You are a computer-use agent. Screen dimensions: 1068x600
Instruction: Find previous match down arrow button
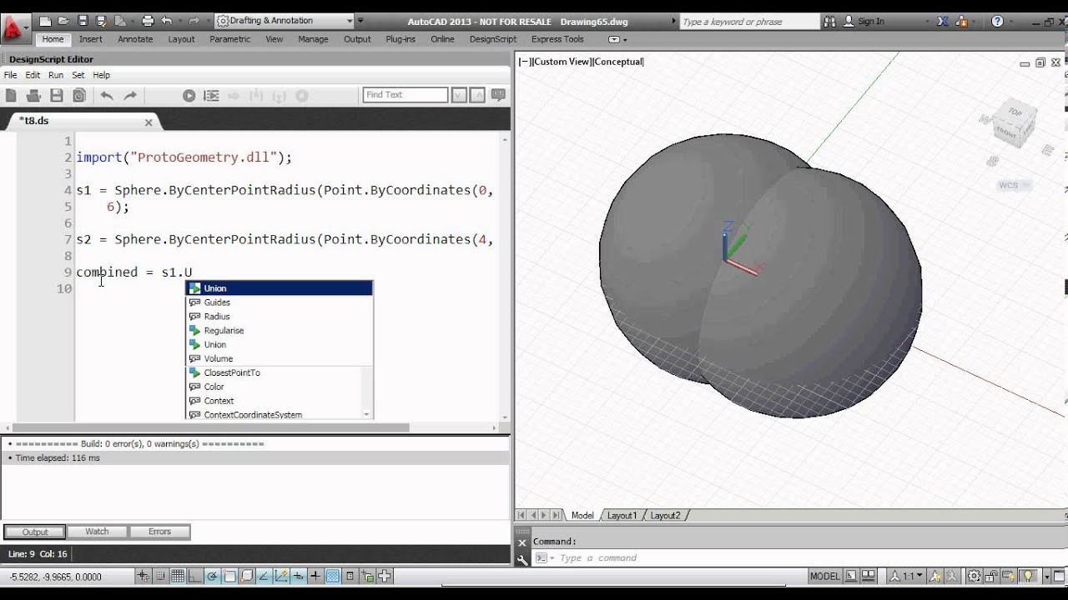[459, 95]
